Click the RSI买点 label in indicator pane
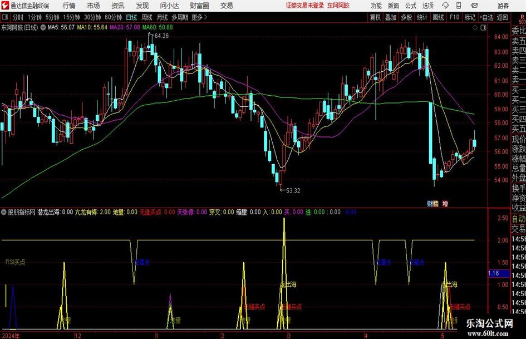This screenshot has height=339, width=526. (16, 262)
